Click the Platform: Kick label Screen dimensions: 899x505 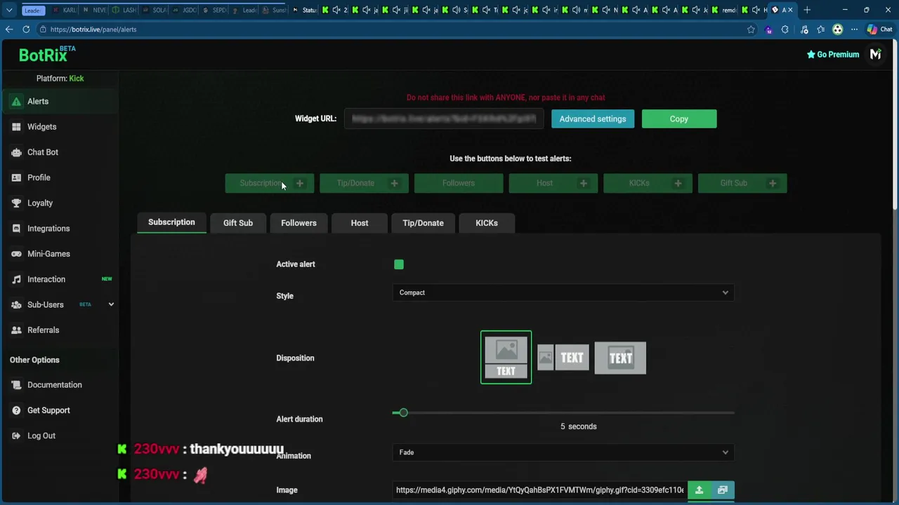point(60,79)
